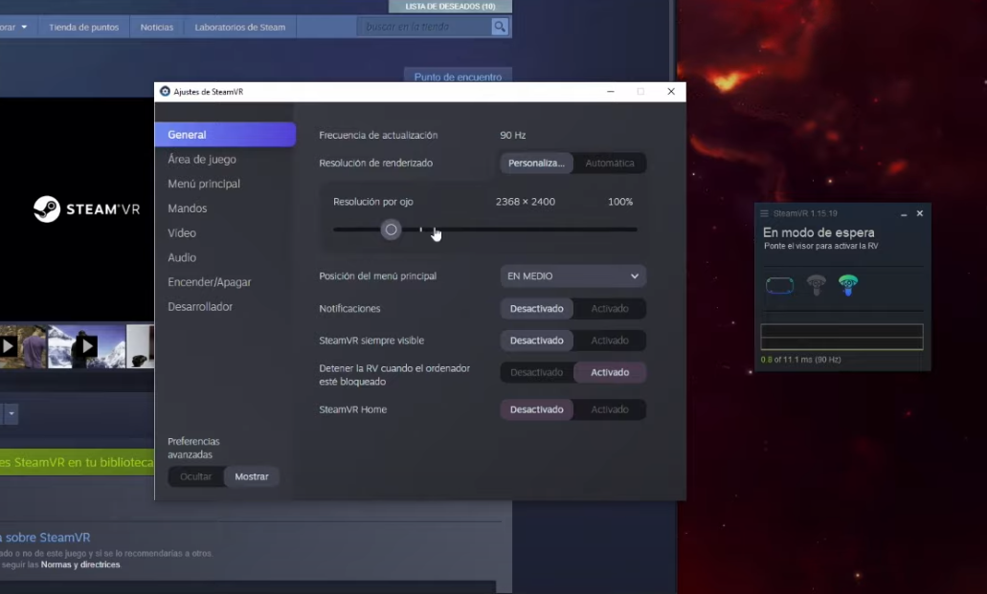Click the En modo de espera status text
Viewport: 987px width, 594px height.
(x=819, y=232)
